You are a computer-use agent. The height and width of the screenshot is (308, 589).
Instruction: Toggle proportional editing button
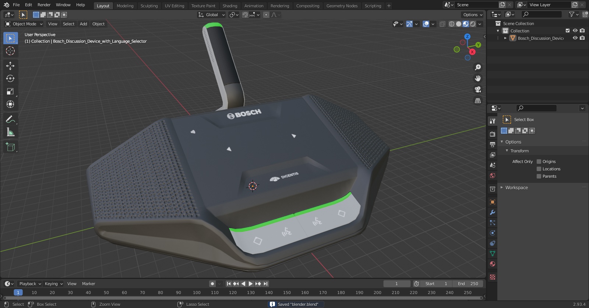click(266, 15)
